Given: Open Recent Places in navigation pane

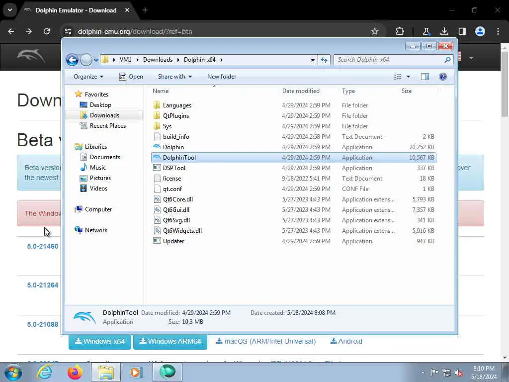Looking at the screenshot, I should point(107,126).
